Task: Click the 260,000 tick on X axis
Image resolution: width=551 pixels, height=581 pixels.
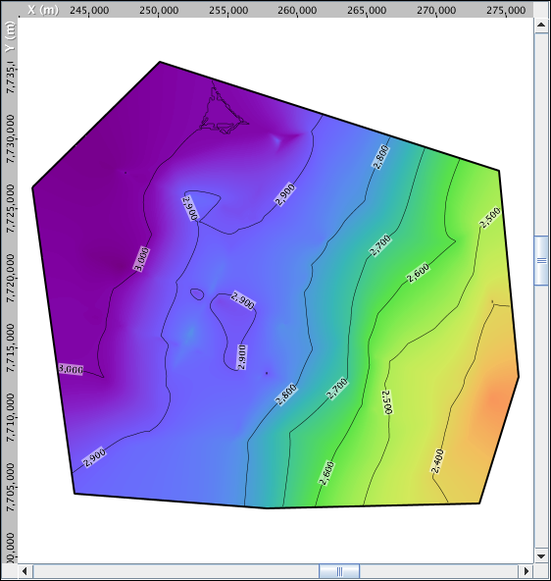Action: tap(297, 10)
